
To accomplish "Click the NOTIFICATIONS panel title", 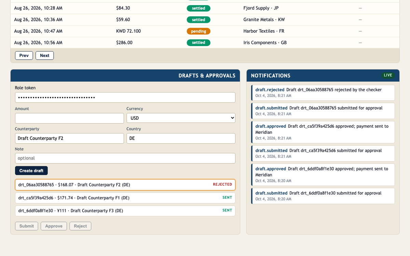I will 271,75.
